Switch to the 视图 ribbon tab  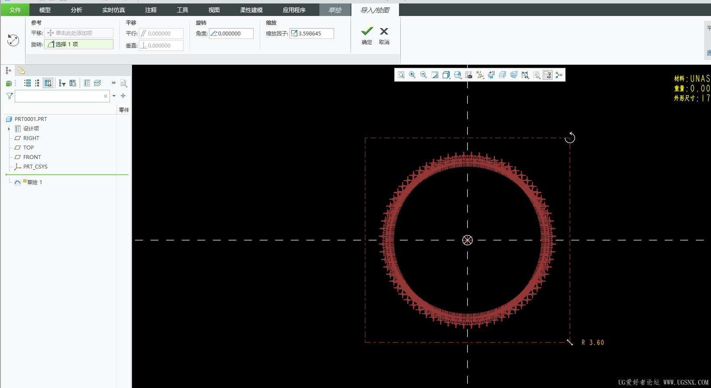click(x=214, y=10)
